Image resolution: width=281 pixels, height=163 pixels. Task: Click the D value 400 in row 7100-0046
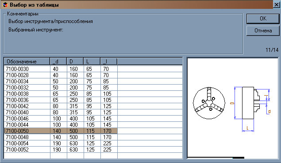(75, 119)
